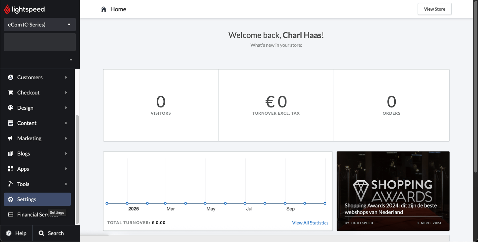Click the Checkout cart icon
The height and width of the screenshot is (242, 478).
tap(11, 92)
